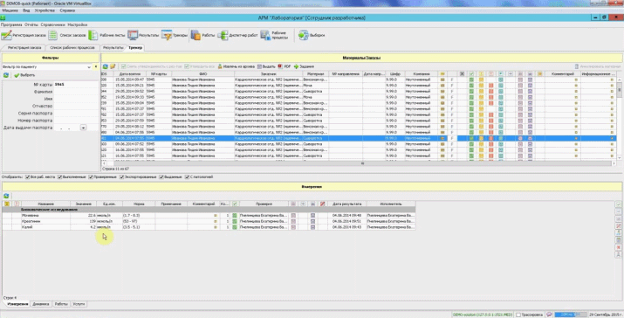Toggle the Проверенные checkbox
The width and height of the screenshot is (624, 318).
tap(91, 177)
